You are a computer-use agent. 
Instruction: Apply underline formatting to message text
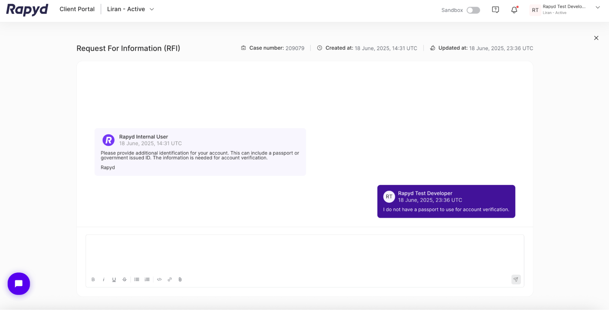point(114,279)
